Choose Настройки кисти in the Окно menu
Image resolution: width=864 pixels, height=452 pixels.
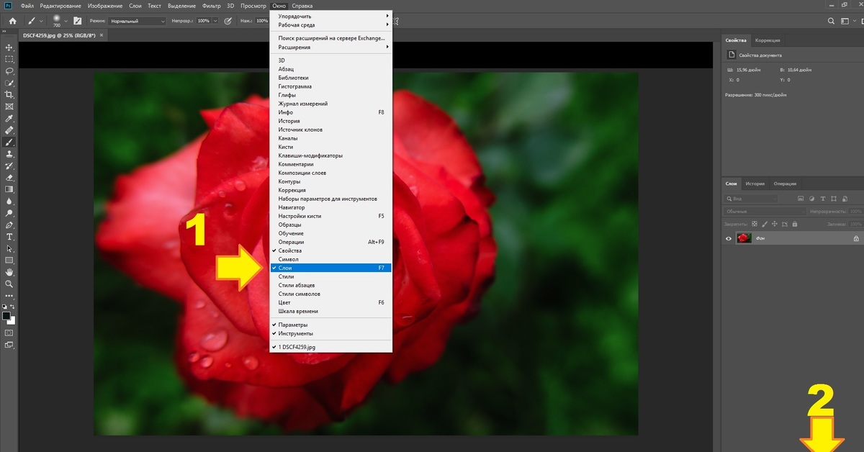(x=331, y=216)
